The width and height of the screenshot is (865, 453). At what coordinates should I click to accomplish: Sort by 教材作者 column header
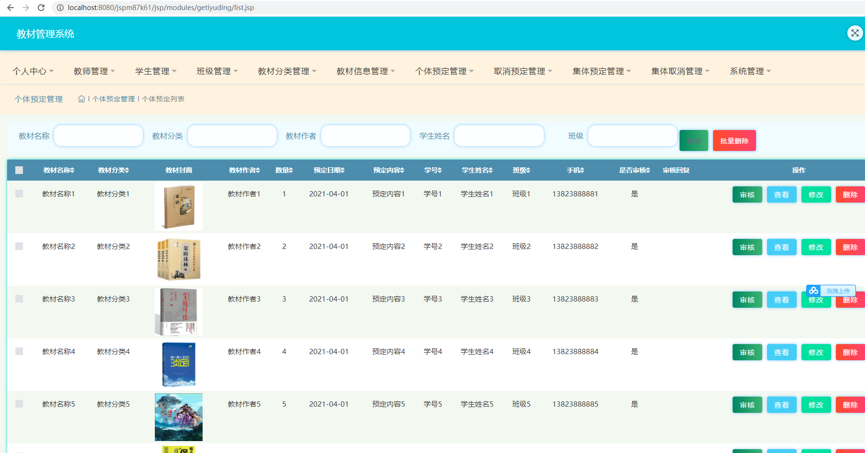[x=244, y=170]
